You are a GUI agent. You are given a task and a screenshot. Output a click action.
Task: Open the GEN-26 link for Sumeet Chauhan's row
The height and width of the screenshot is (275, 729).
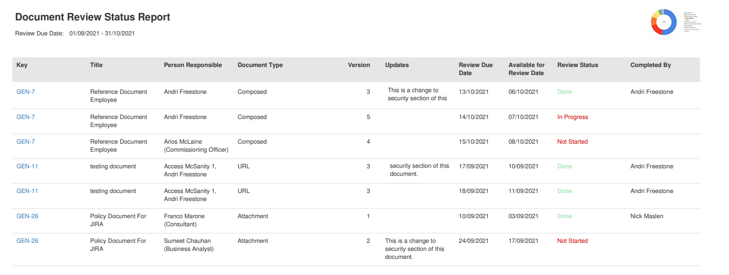27,241
